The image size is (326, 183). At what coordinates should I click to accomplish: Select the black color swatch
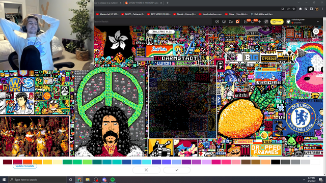pos(276,162)
